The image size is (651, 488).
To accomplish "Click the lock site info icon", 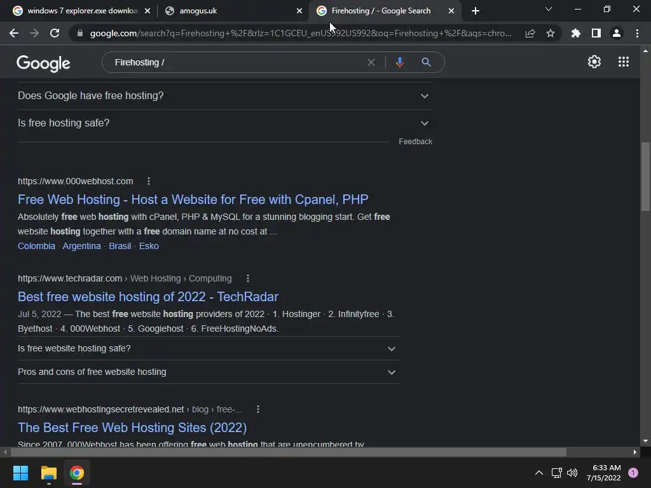I will pyautogui.click(x=80, y=33).
